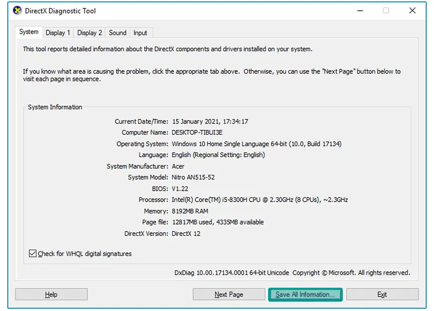Click the Computer Name label

(x=145, y=133)
